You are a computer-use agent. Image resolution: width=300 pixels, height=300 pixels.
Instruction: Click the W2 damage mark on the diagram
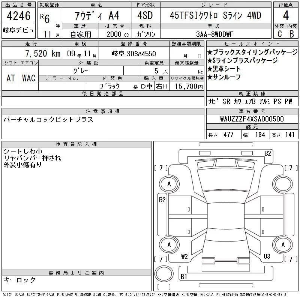coord(184,256)
